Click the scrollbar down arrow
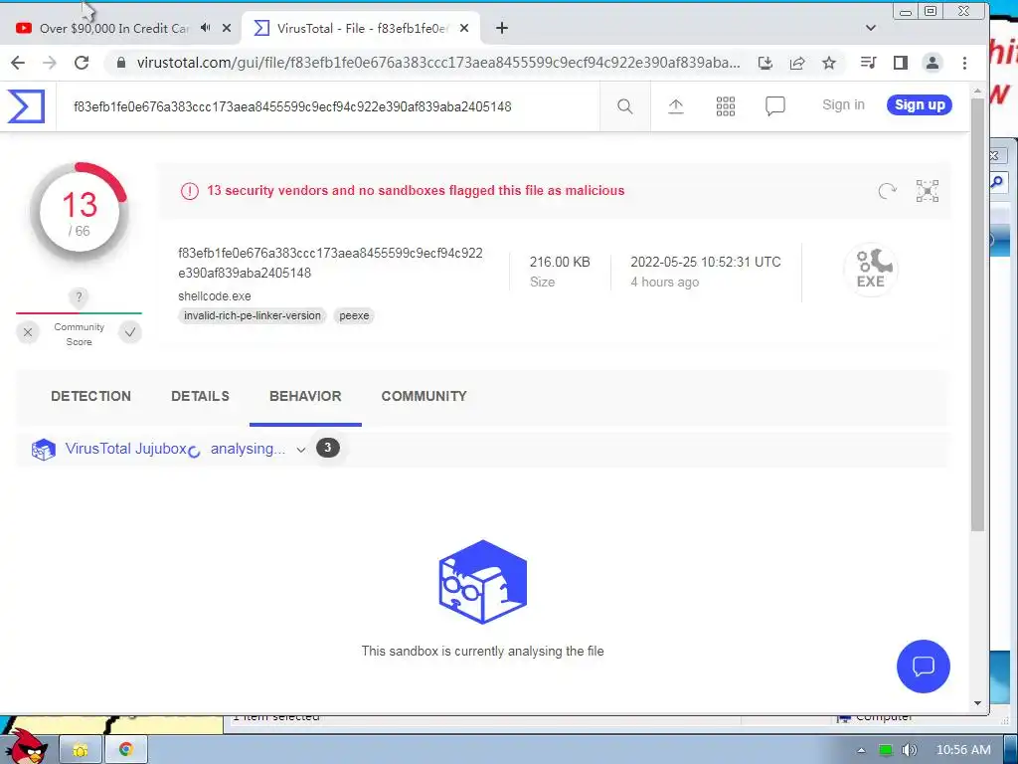Viewport: 1018px width, 764px height. [978, 703]
